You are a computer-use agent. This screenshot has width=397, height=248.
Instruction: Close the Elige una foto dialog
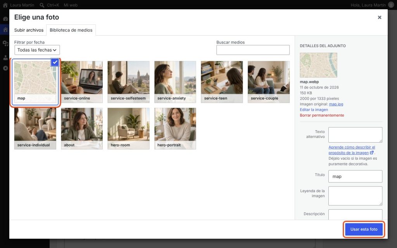point(379,17)
